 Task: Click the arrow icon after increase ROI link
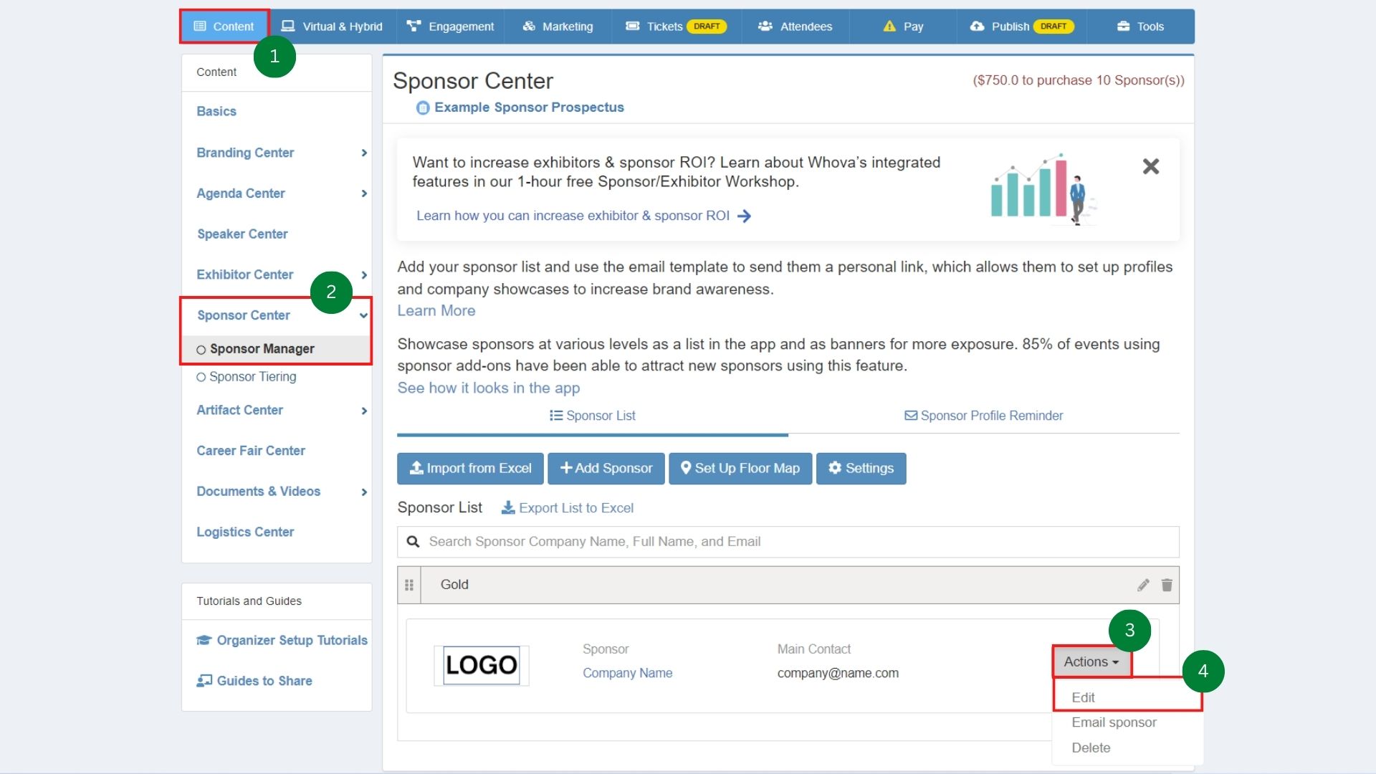(x=745, y=216)
